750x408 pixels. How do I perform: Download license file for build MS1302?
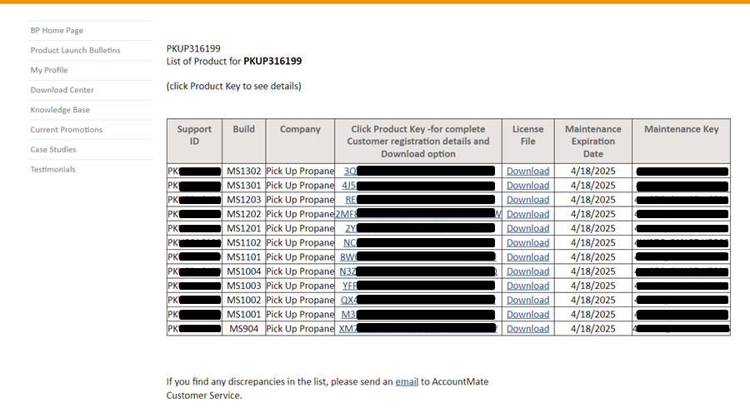[x=527, y=172]
